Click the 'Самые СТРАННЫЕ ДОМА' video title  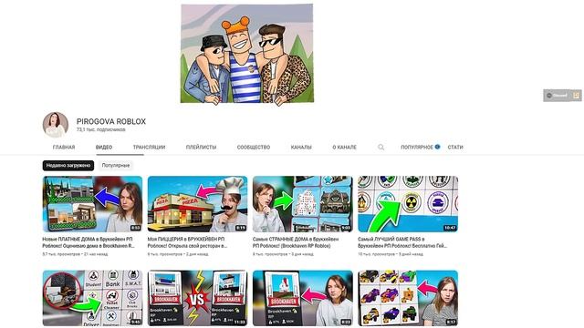pos(296,242)
